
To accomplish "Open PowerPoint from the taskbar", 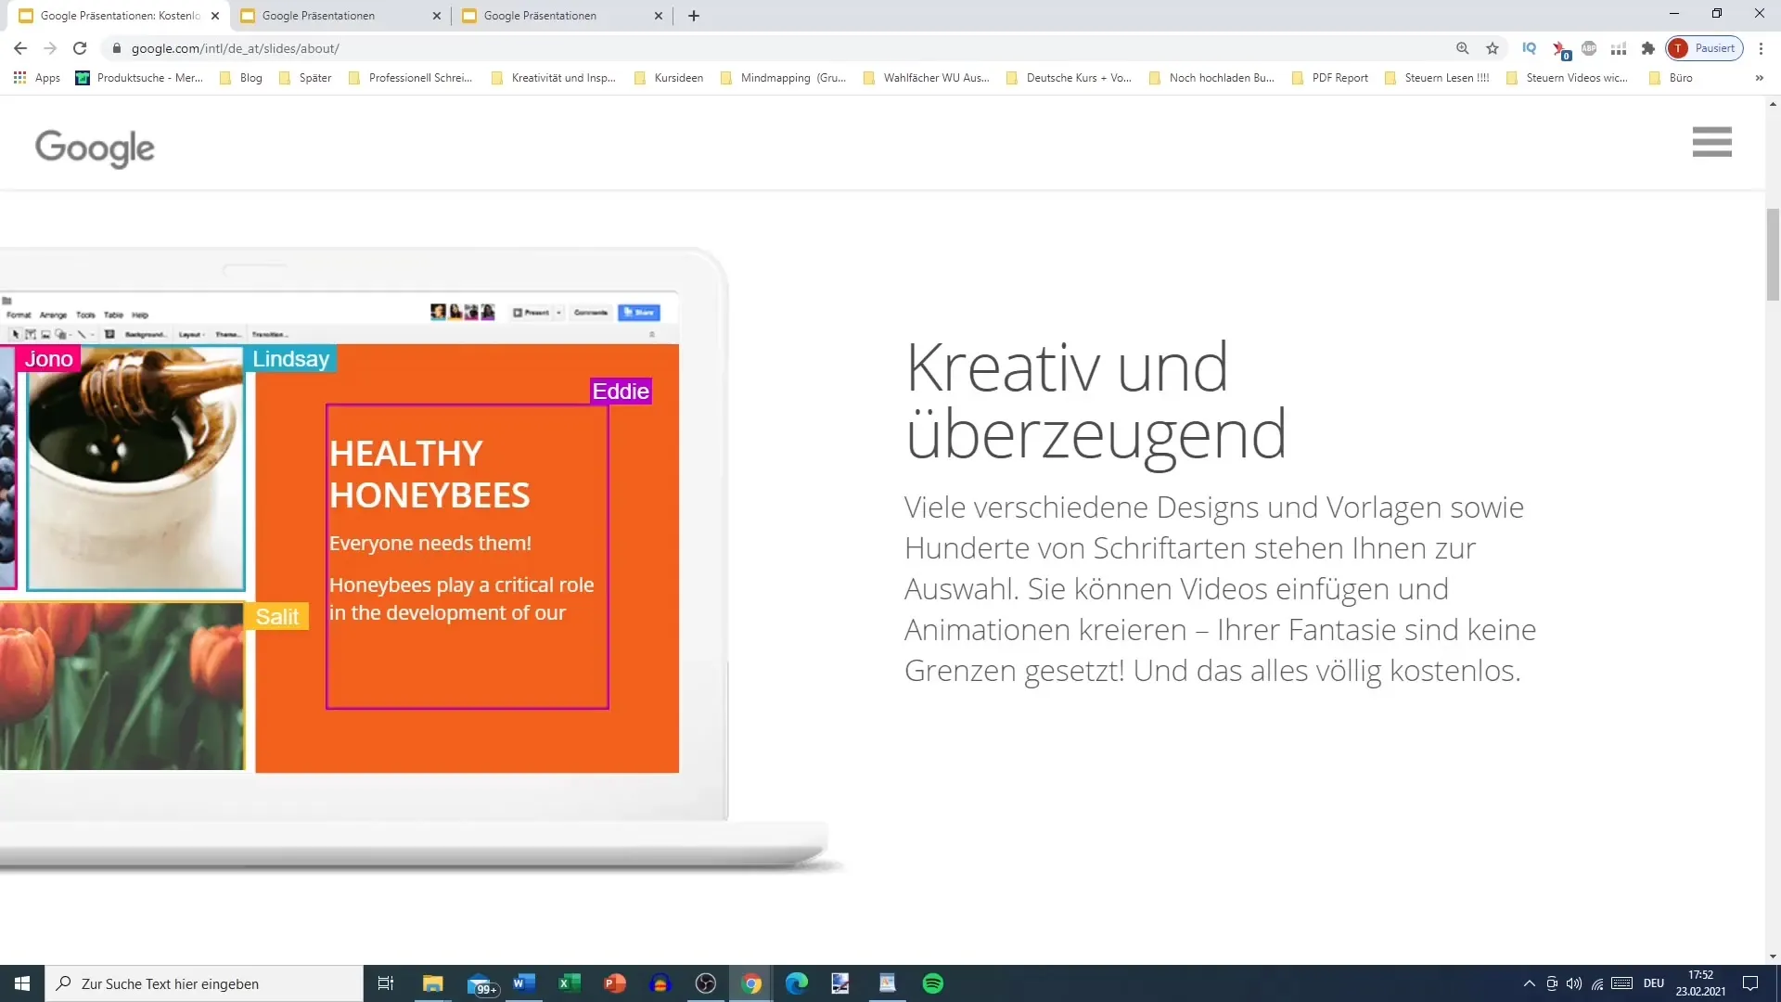I will click(x=614, y=983).
